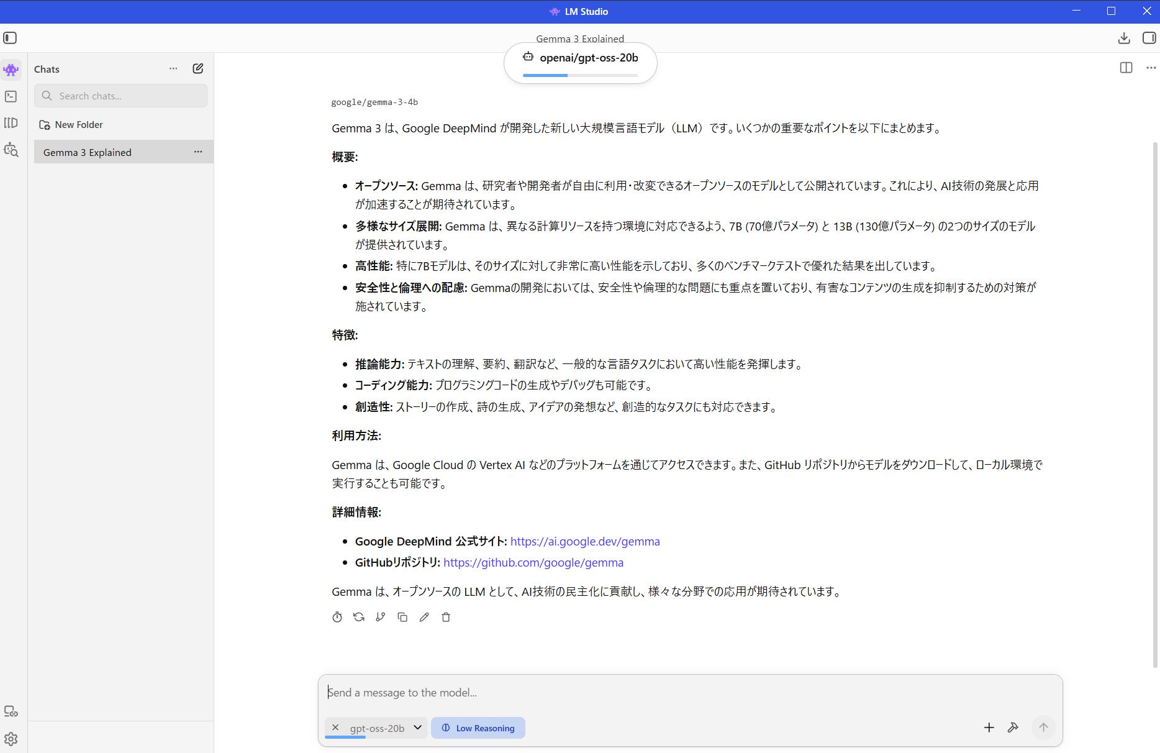Delete the assistant message
The image size is (1160, 753).
(x=446, y=617)
